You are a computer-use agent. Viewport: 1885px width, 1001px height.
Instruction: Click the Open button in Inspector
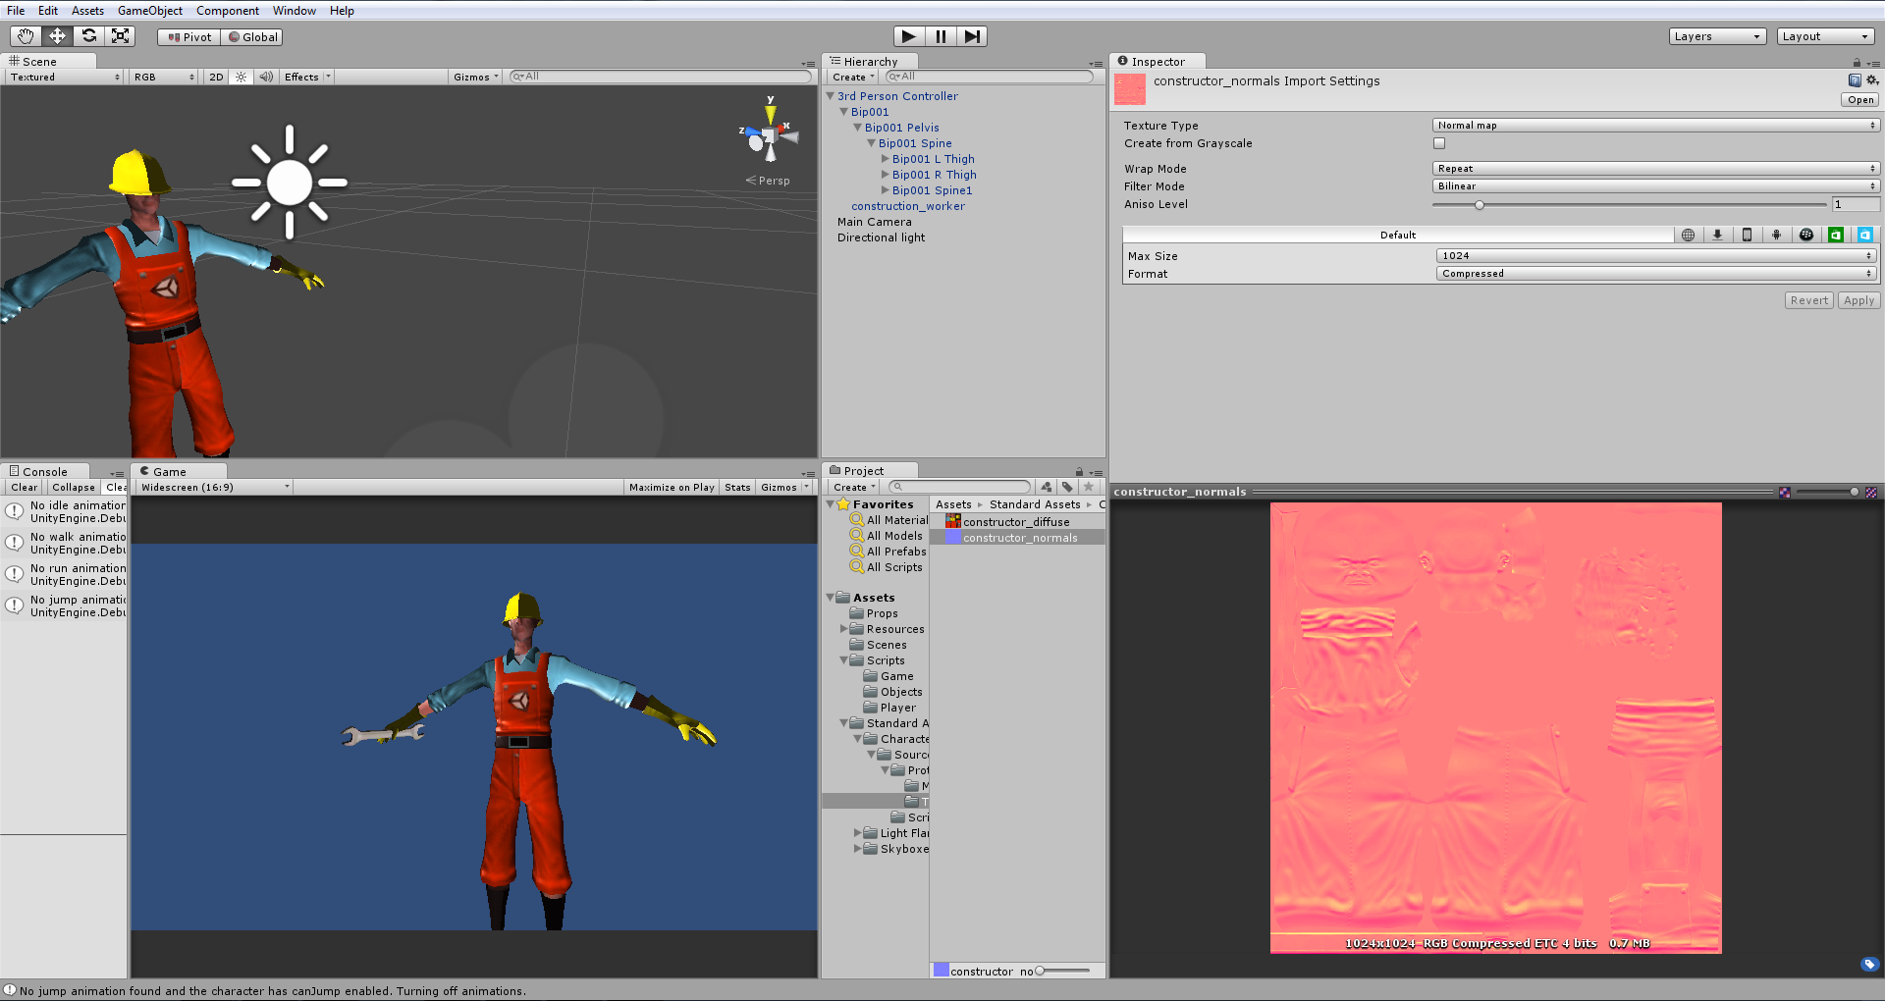pyautogui.click(x=1860, y=100)
